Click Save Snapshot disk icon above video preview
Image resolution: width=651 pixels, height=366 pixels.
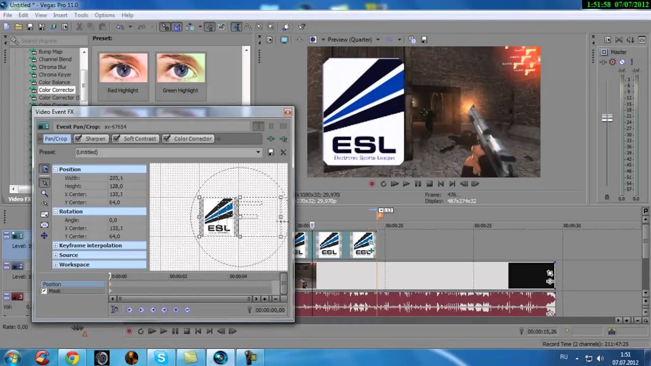tap(424, 40)
